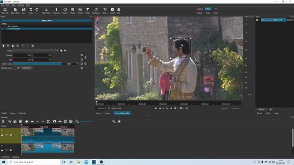This screenshot has height=165, width=294.
Task: Switch to the Project player tab
Action: pos(107,113)
